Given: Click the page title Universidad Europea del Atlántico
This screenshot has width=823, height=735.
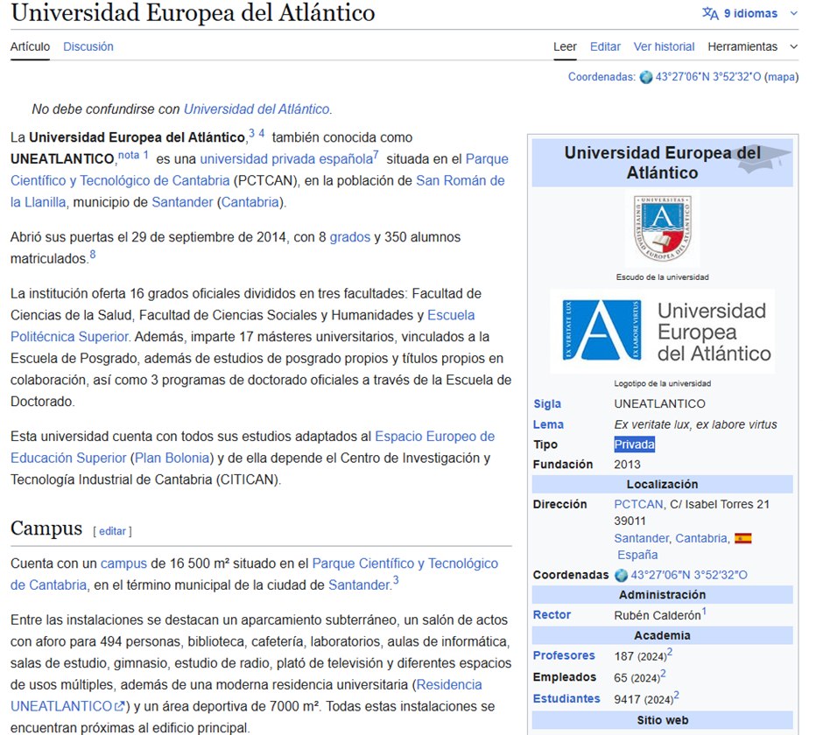Looking at the screenshot, I should [193, 13].
